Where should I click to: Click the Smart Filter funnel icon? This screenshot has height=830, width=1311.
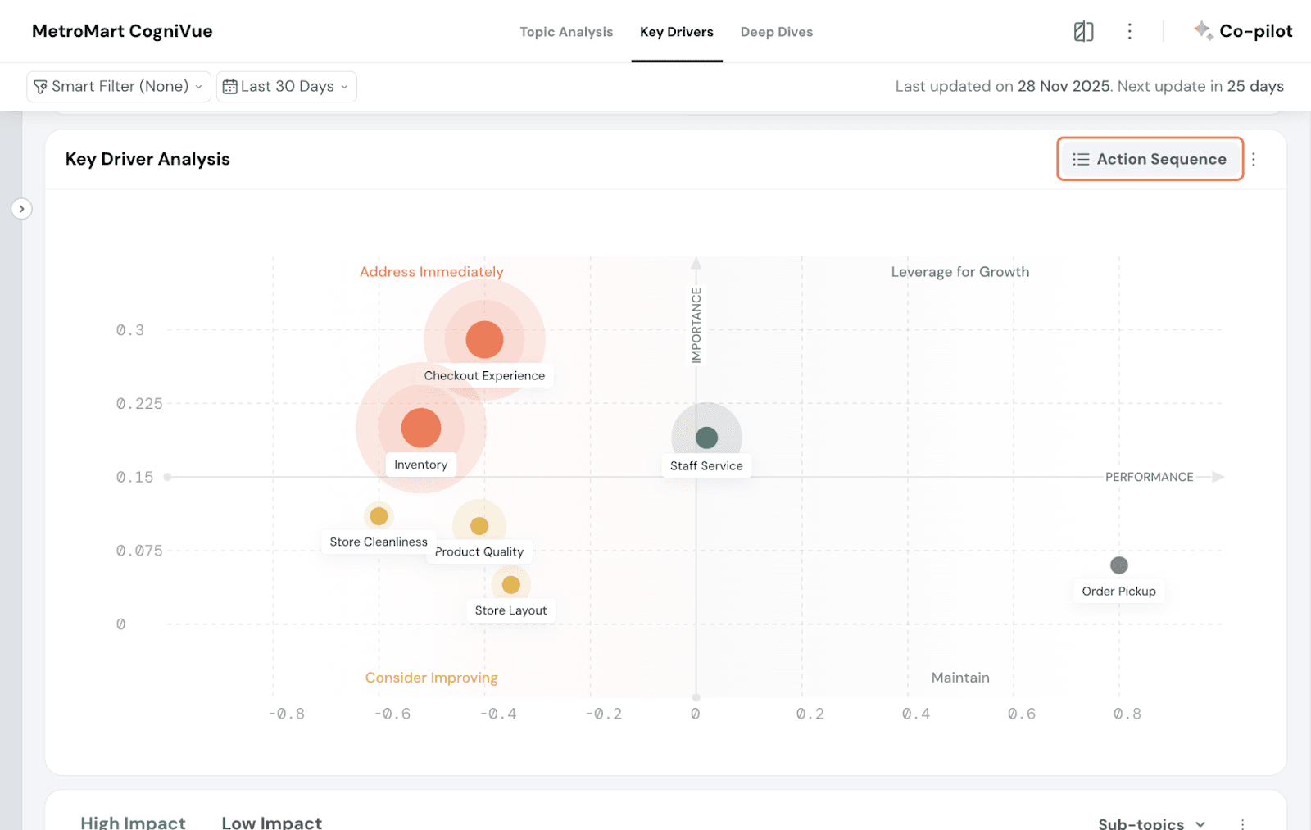pos(40,87)
